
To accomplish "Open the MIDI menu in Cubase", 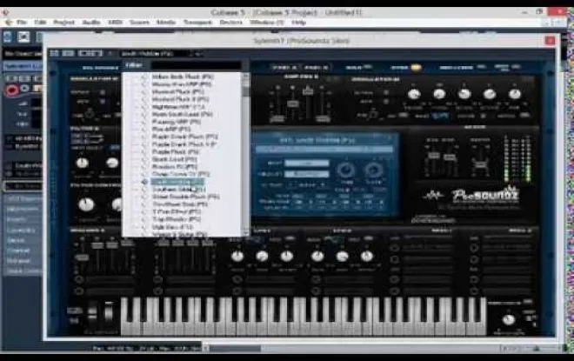I will pos(115,23).
